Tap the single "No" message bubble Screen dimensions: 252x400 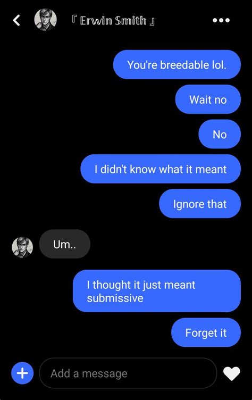point(220,134)
